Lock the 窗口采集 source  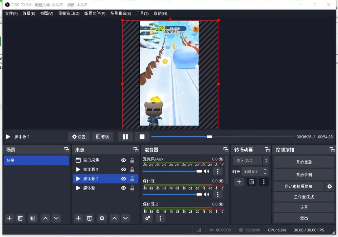coord(132,160)
